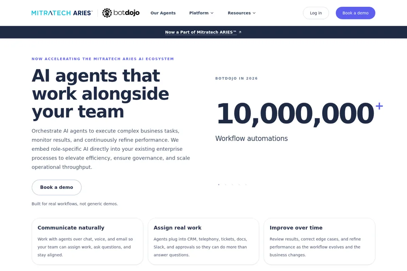Screen dimensions: 407x271
Task: Select the third carousel dot
Action: pyautogui.click(x=232, y=185)
